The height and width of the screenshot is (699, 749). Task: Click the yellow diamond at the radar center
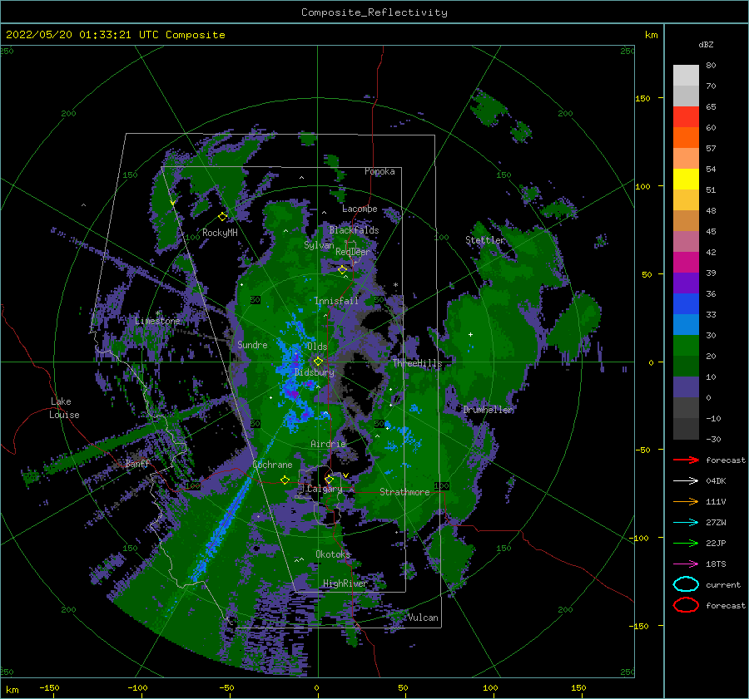coord(318,362)
